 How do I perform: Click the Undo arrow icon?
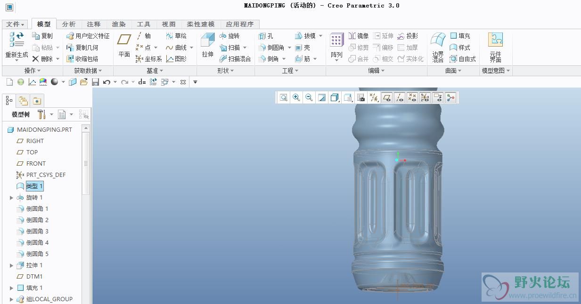pyautogui.click(x=106, y=82)
